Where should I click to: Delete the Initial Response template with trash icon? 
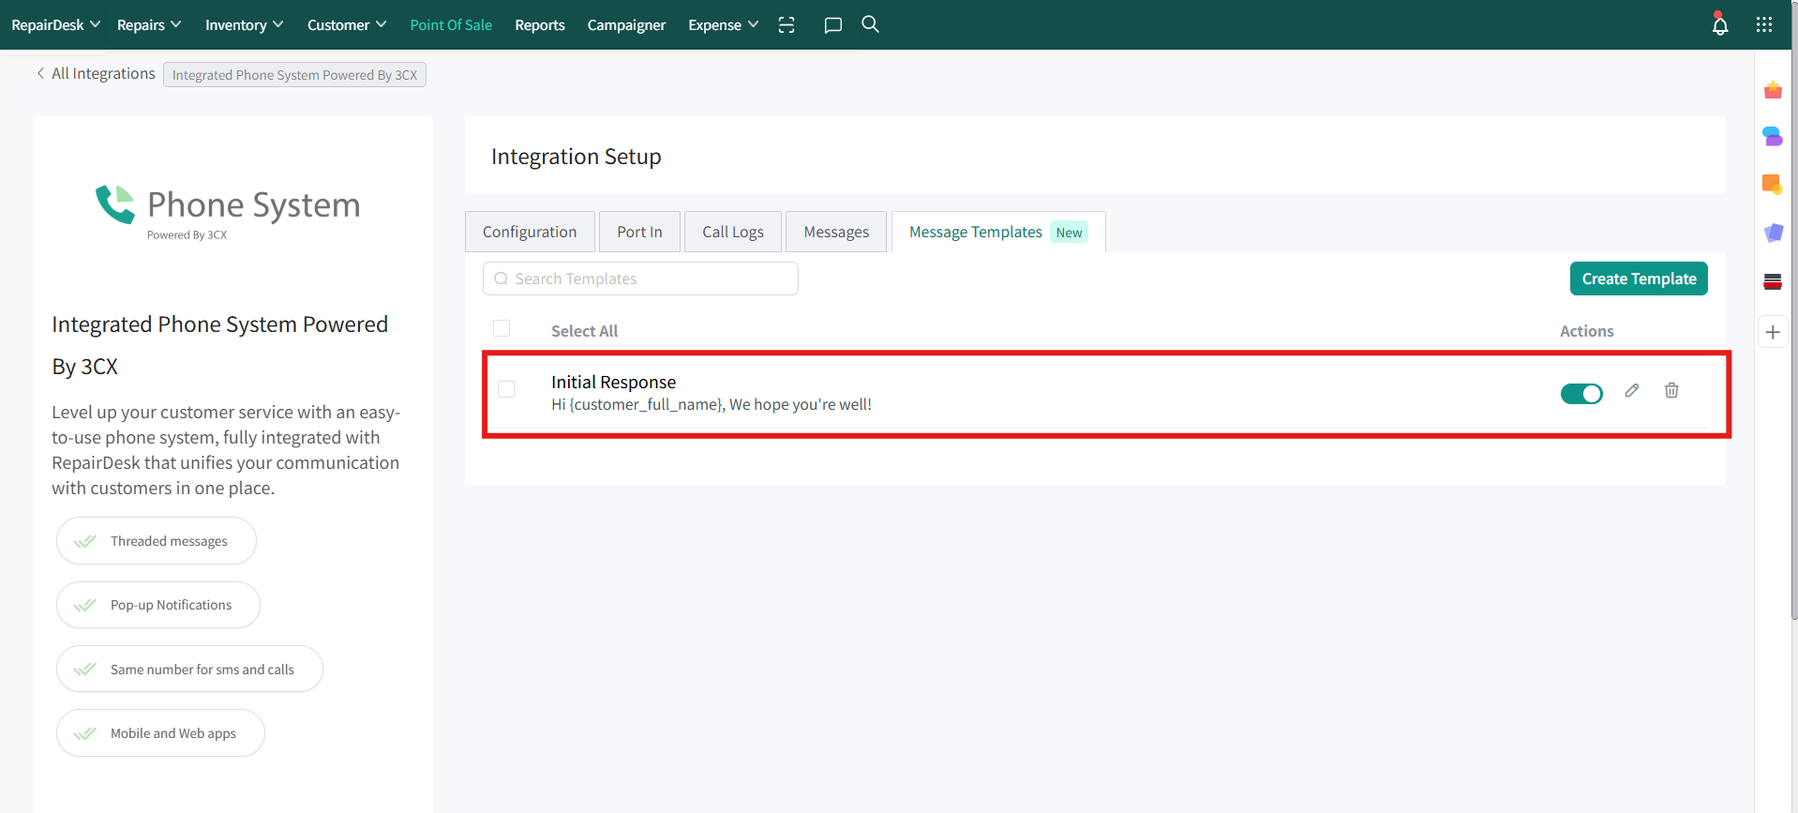1671,390
